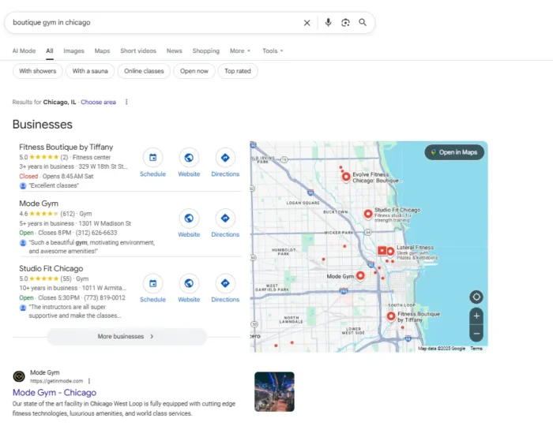Image resolution: width=553 pixels, height=426 pixels.
Task: Select the Mode Gym map pin
Action: 360,275
